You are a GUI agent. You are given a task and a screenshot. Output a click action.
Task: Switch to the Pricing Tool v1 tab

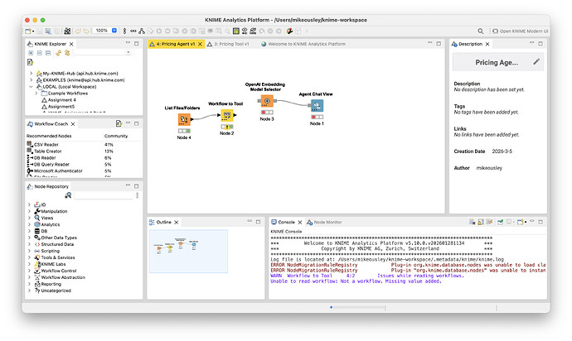point(230,44)
